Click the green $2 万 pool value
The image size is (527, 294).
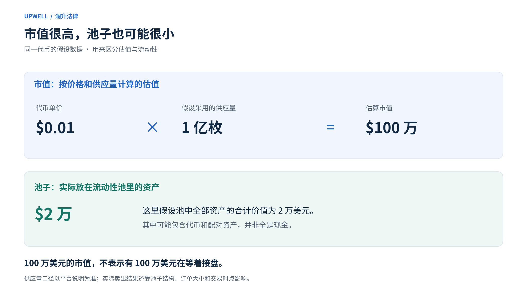53,214
